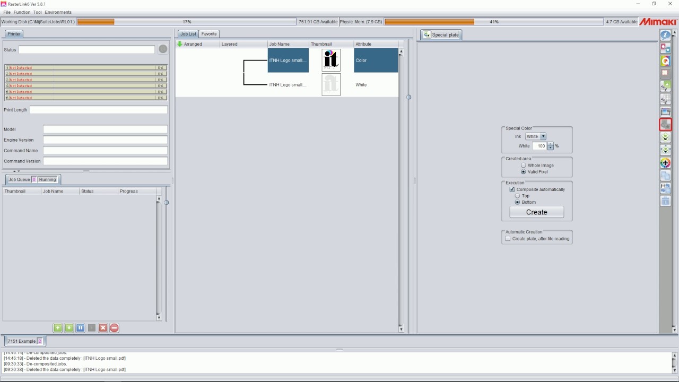This screenshot has height=382, width=679.
Task: Enable Create plate, after file reading checkbox
Action: tap(508, 239)
